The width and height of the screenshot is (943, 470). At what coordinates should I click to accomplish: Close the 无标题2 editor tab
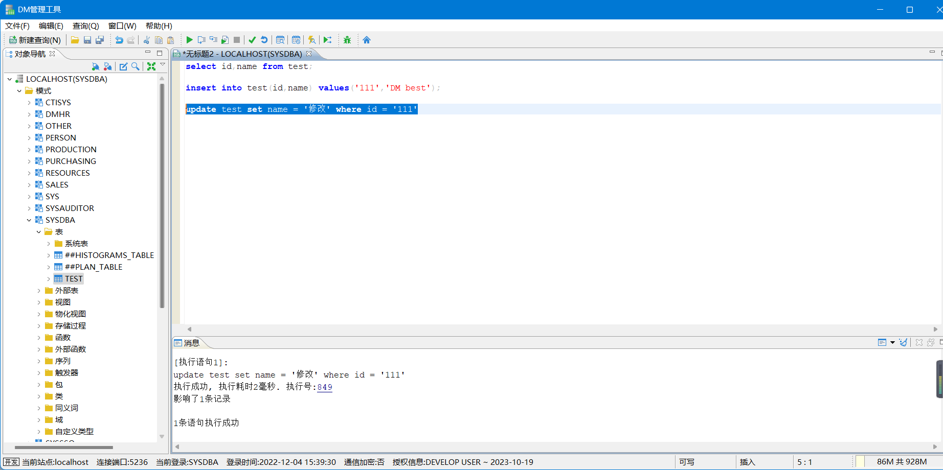[309, 54]
